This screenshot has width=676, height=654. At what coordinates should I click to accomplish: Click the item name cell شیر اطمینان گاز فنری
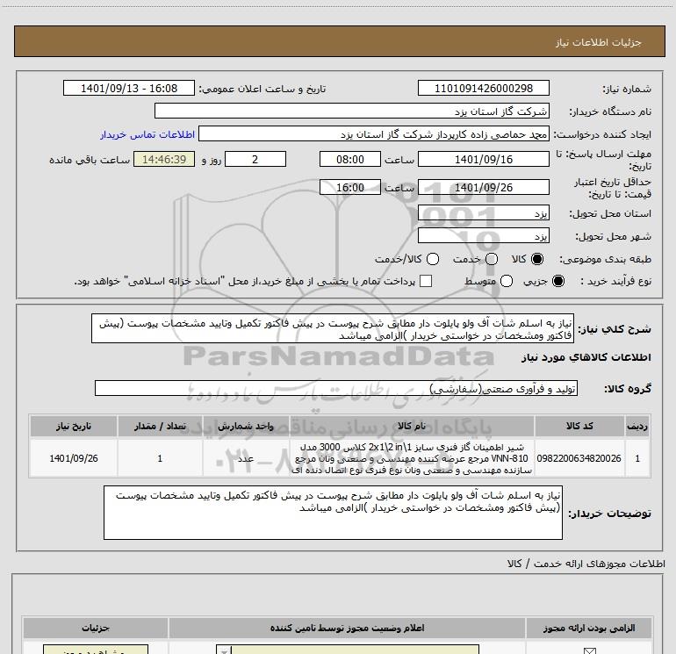tap(412, 458)
